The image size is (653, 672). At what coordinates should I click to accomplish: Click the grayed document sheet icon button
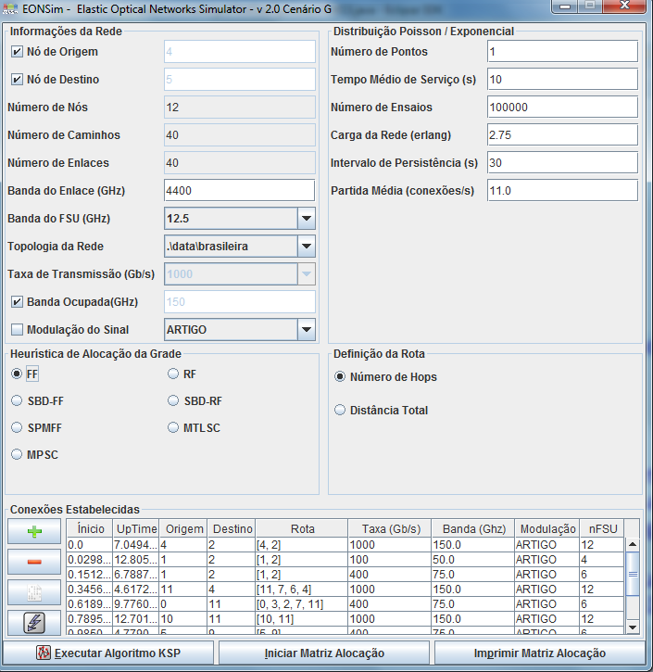coord(34,592)
